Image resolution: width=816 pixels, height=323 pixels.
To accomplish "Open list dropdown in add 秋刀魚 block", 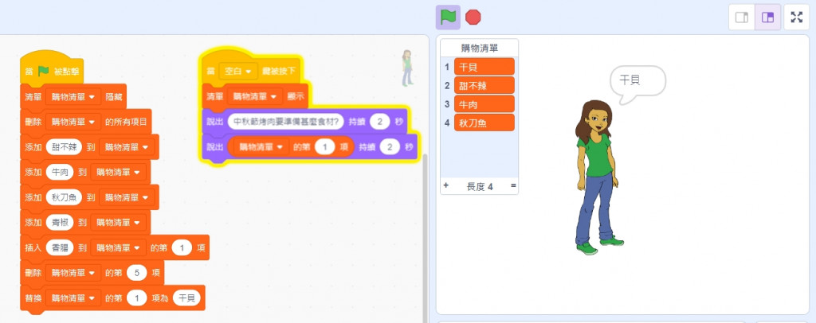I will click(x=127, y=197).
